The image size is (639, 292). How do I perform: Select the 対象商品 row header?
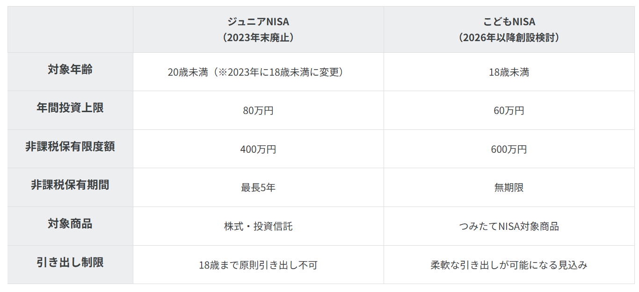70,224
